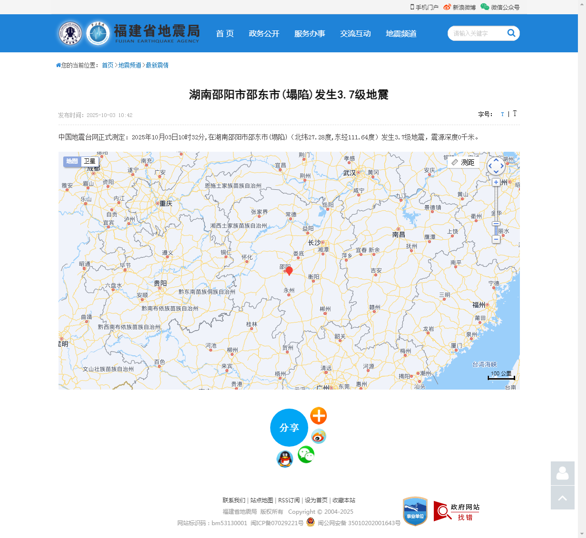
Task: Click the map pan direction control
Action: click(496, 166)
